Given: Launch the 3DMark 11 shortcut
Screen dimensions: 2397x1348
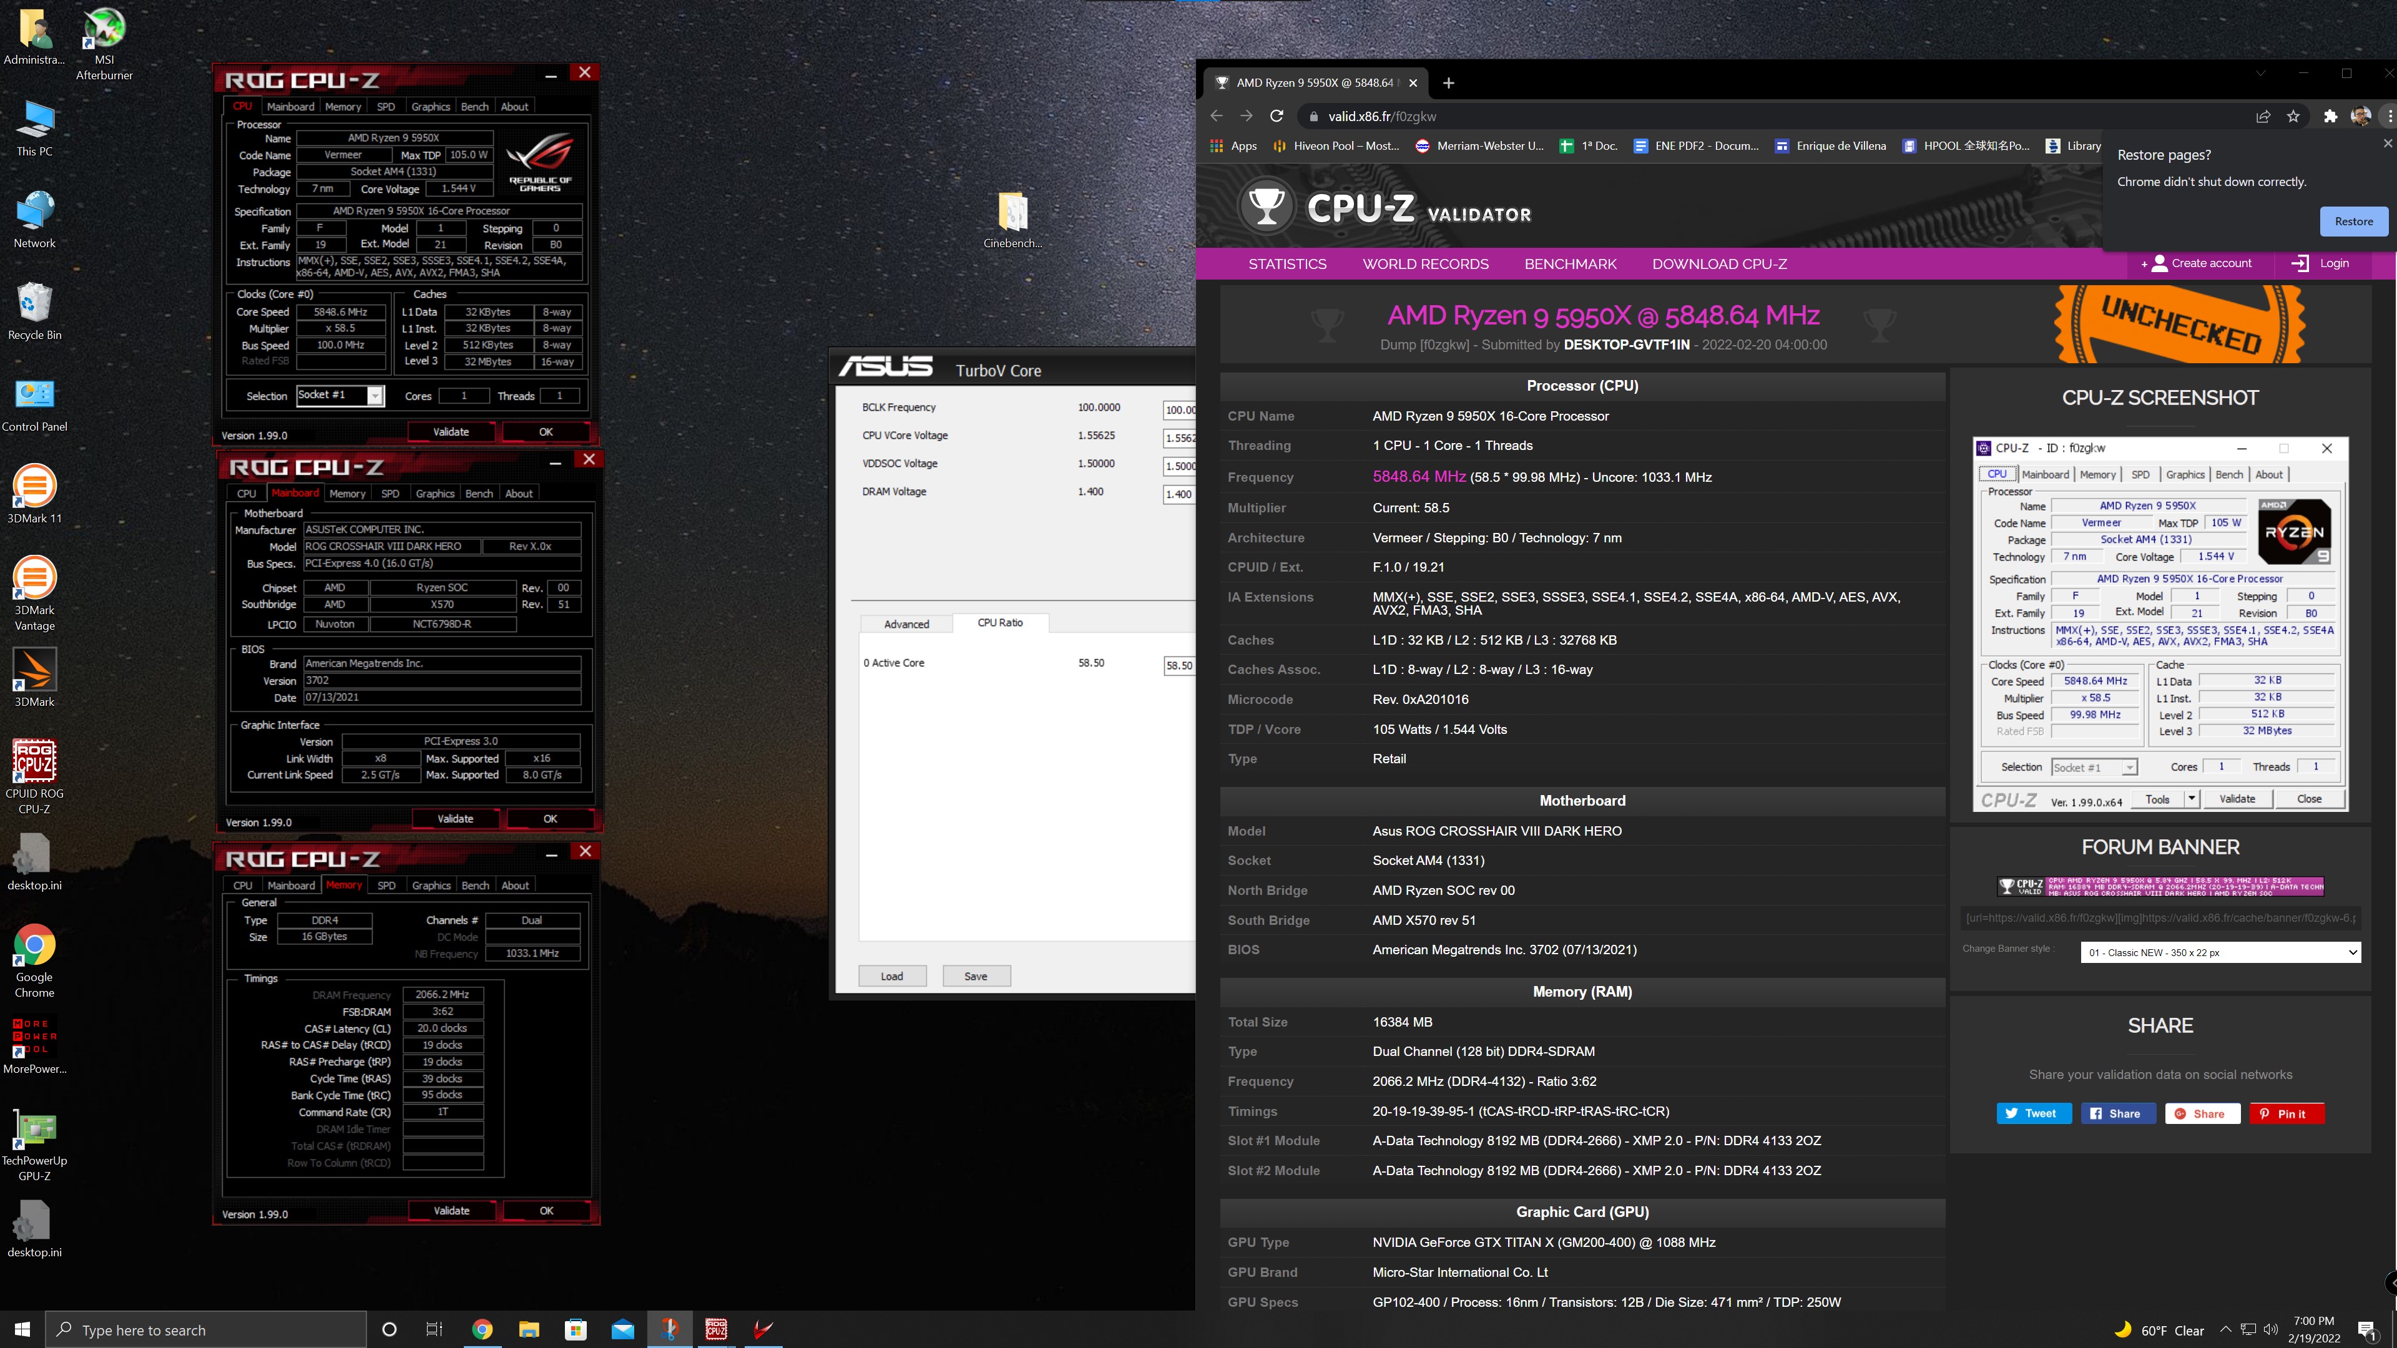Looking at the screenshot, I should click(x=34, y=494).
